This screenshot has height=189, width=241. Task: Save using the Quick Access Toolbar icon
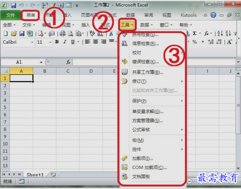(x=14, y=5)
